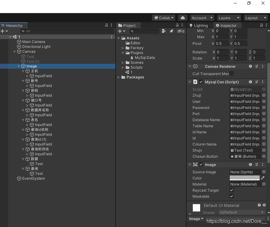Click the Account button
This screenshot has height=227, width=270.
202,18
